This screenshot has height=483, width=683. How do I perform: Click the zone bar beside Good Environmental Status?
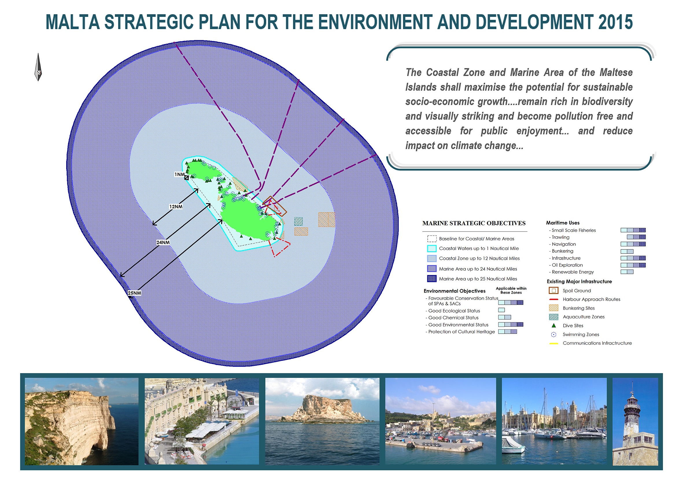point(511,325)
